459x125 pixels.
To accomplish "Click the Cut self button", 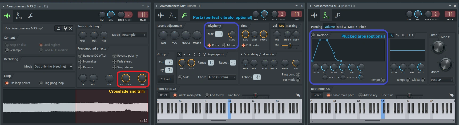I will point(166,79).
